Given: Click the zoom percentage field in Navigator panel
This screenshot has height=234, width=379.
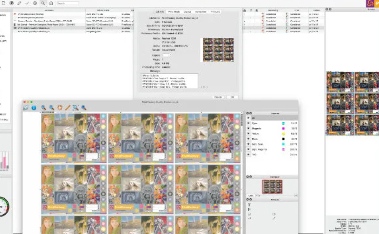Looking at the screenshot, I should pyautogui.click(x=251, y=195).
